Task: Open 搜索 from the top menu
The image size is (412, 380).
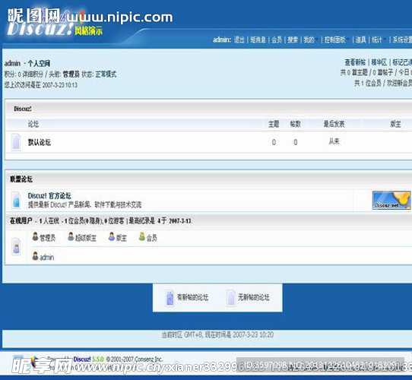Action: point(293,40)
